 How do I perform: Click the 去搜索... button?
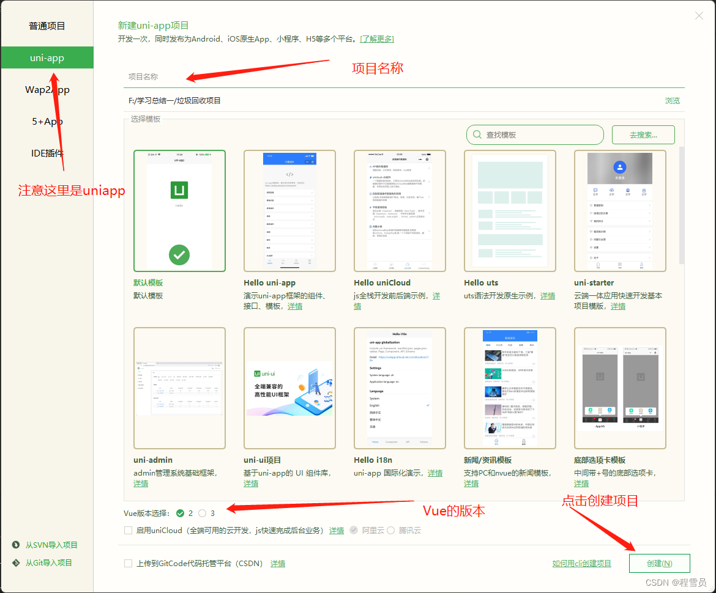pos(643,134)
